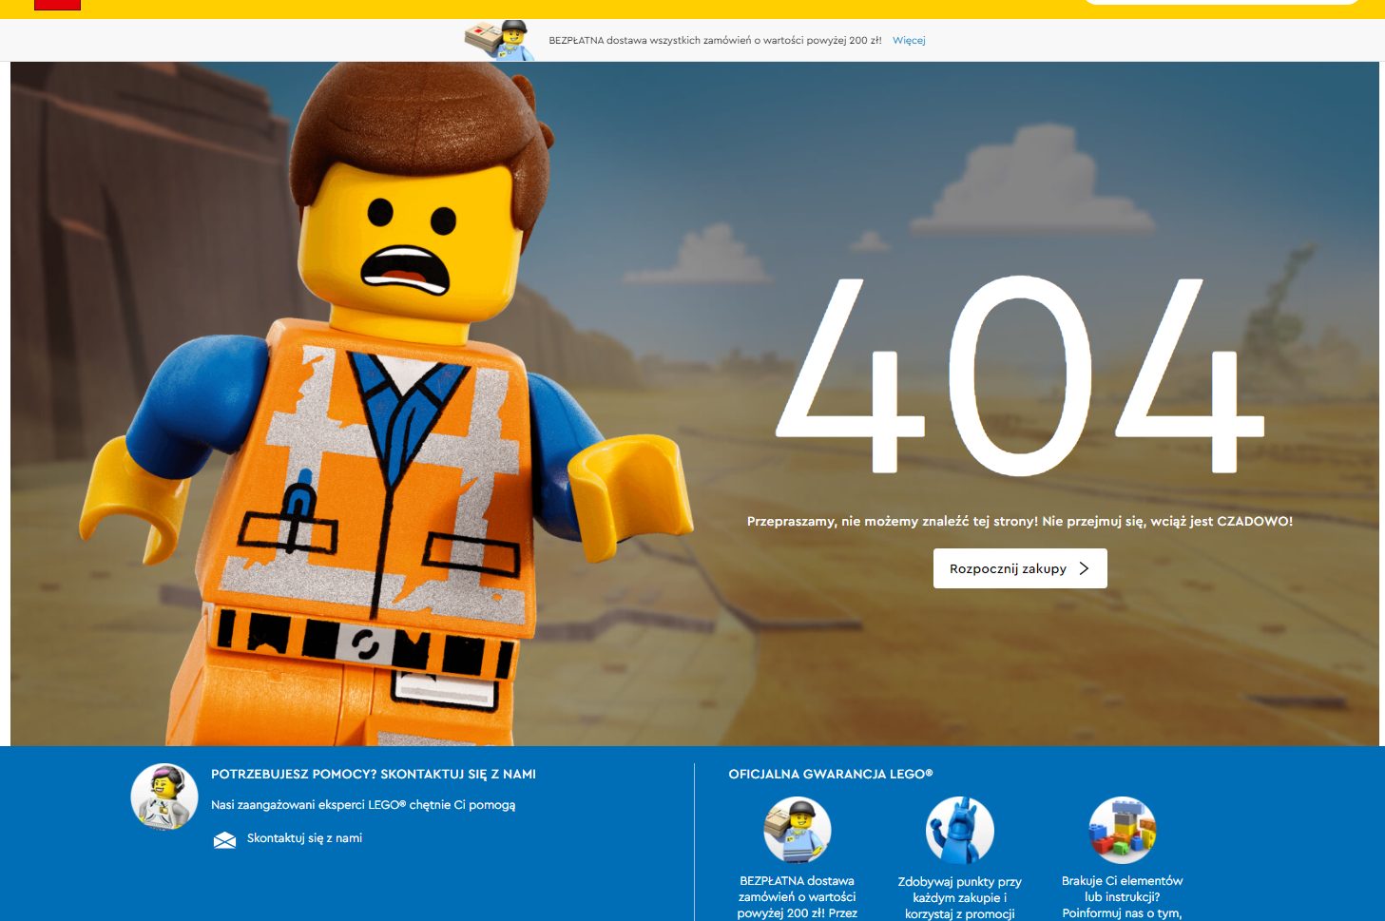
Task: Click the blue VIP mascot icon for points
Action: point(960,831)
